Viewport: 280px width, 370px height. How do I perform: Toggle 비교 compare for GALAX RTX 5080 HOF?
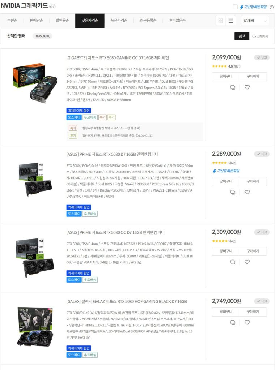(x=262, y=301)
